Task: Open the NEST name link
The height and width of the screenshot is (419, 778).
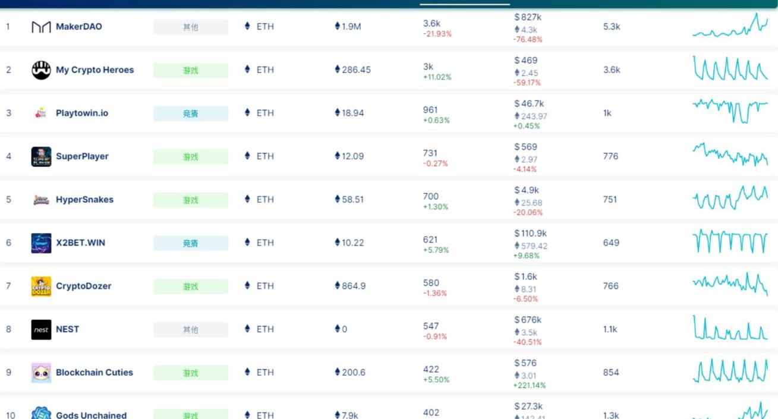Action: [67, 329]
